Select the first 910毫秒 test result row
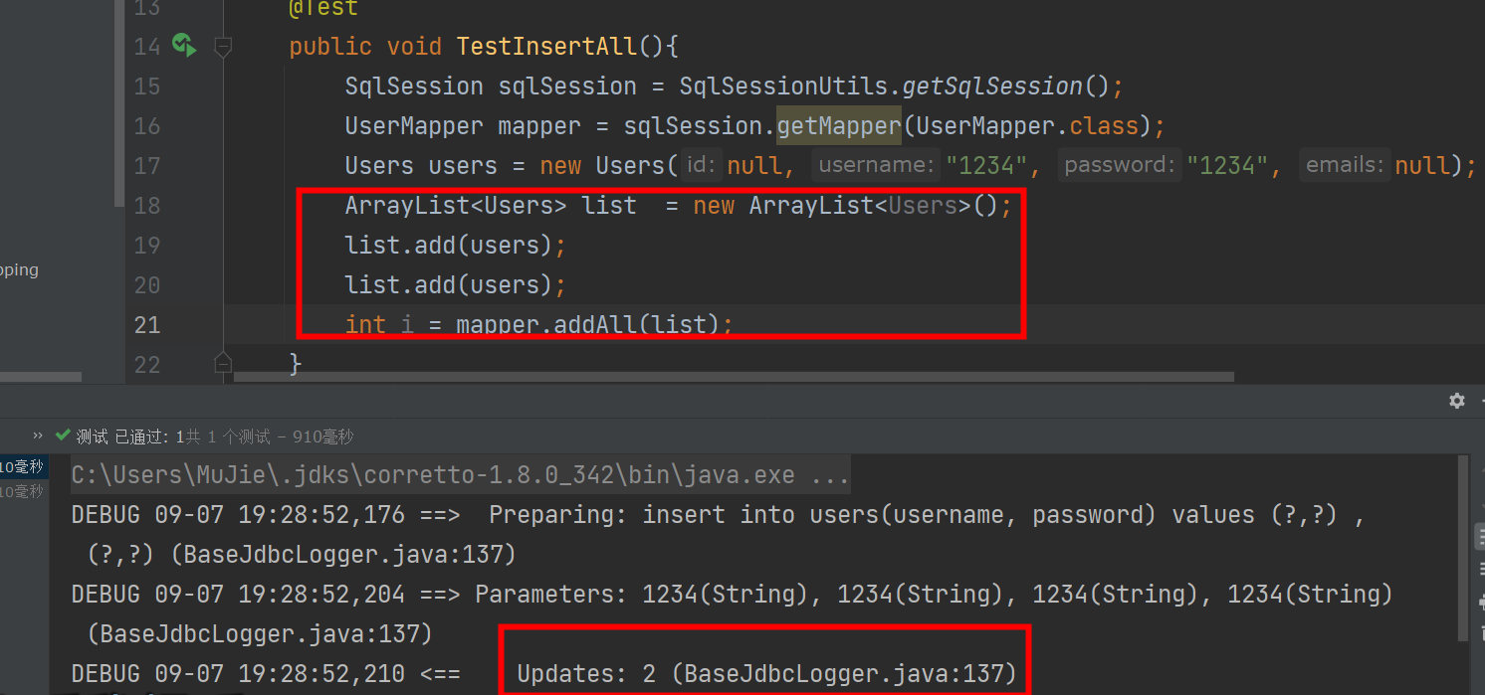Screen dimensions: 1485x695 (x=22, y=467)
